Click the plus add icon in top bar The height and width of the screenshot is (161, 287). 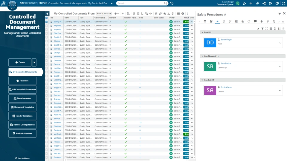click(x=251, y=3)
